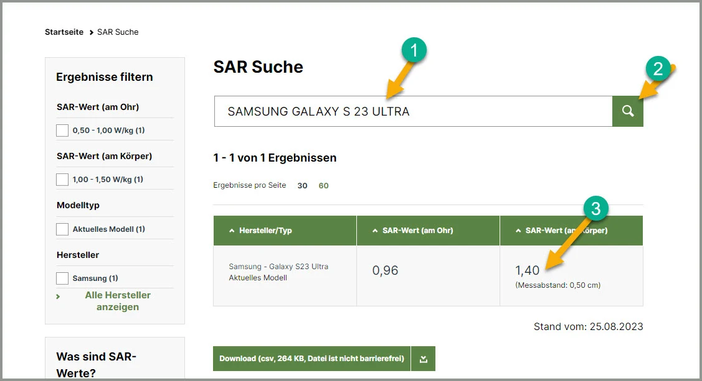Screen dimensions: 702x381
Task: Click the Hersteller filter group label
Action: coord(78,255)
